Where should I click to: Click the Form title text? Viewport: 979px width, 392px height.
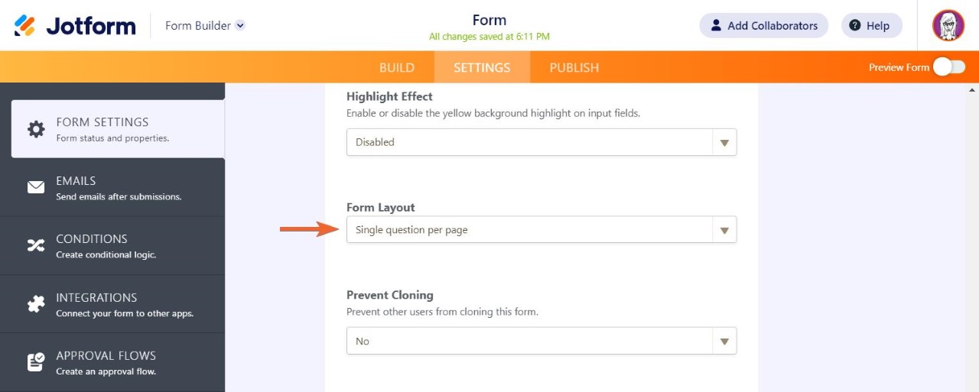coord(489,20)
